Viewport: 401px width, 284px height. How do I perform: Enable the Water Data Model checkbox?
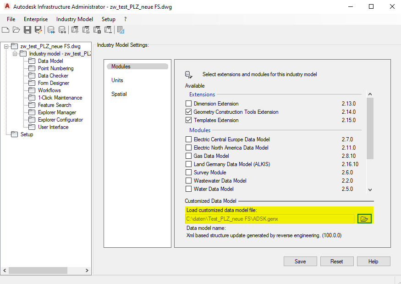pos(188,189)
